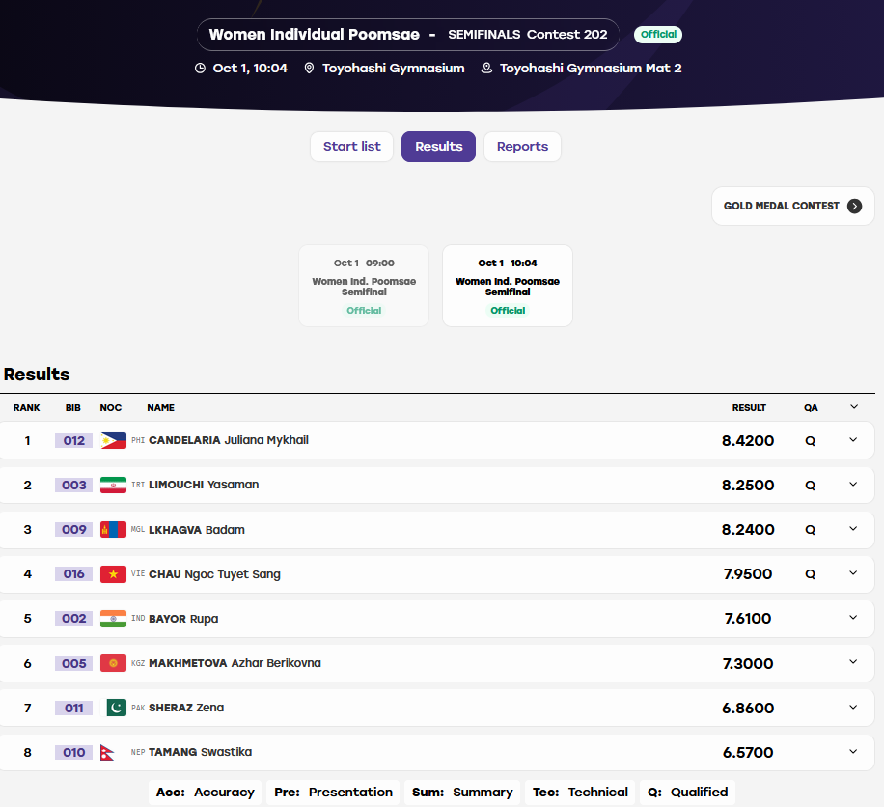The image size is (884, 807).
Task: Click the result score 8.2400
Action: pyautogui.click(x=748, y=530)
